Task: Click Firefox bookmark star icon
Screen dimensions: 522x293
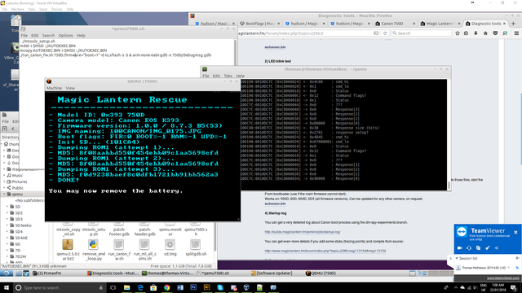Action: 458,33
